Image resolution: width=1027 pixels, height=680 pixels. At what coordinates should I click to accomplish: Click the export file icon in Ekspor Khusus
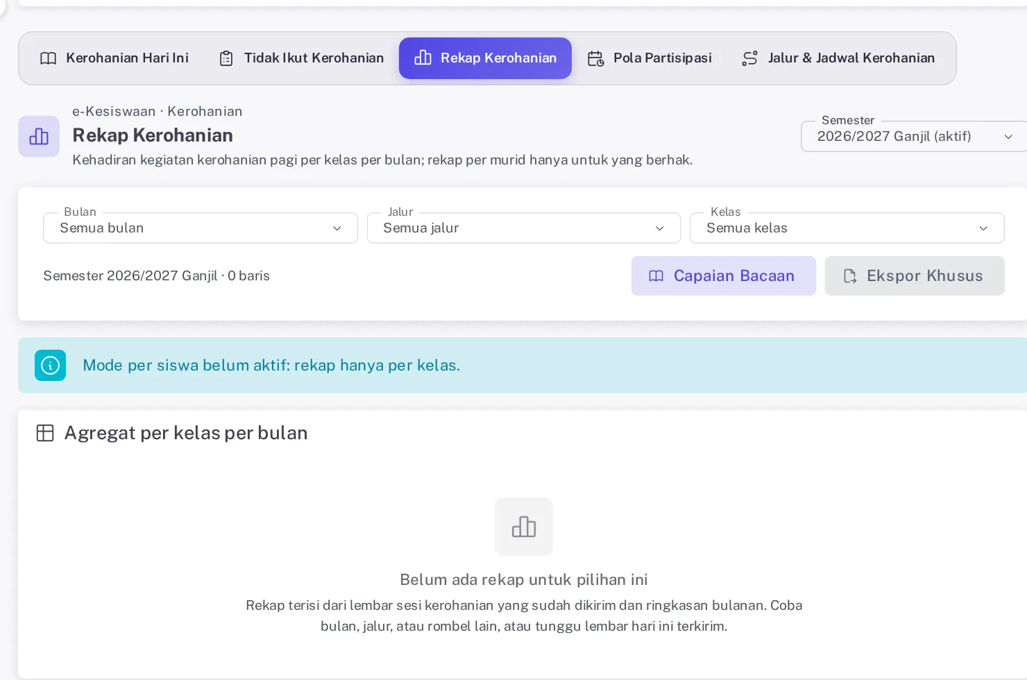tap(850, 276)
